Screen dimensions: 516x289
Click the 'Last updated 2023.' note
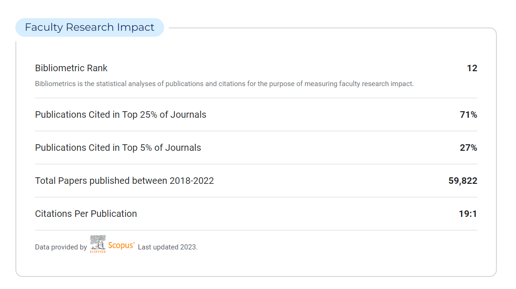pos(168,248)
